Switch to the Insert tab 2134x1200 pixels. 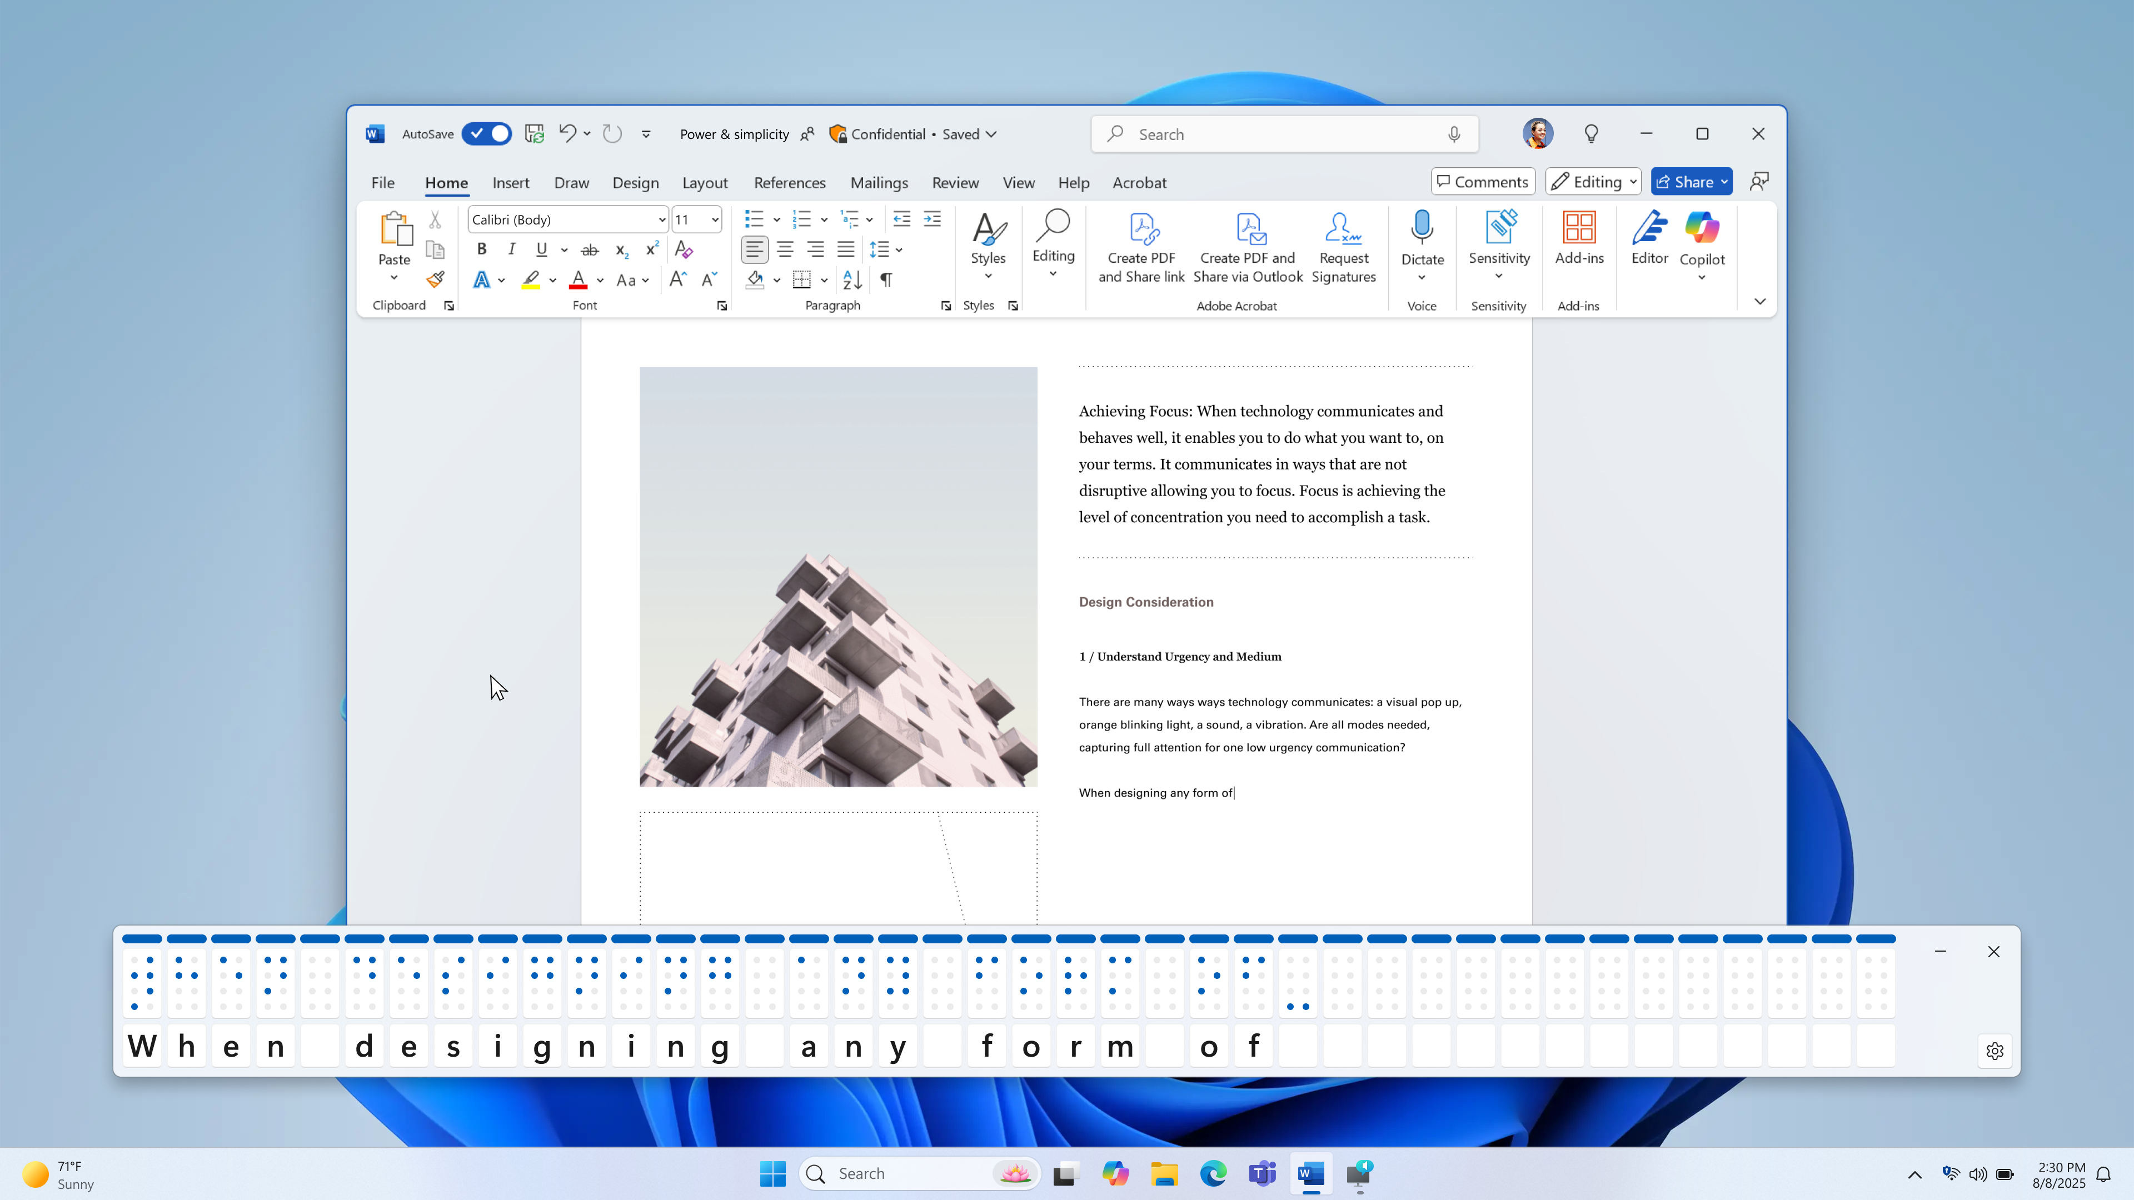pos(511,183)
